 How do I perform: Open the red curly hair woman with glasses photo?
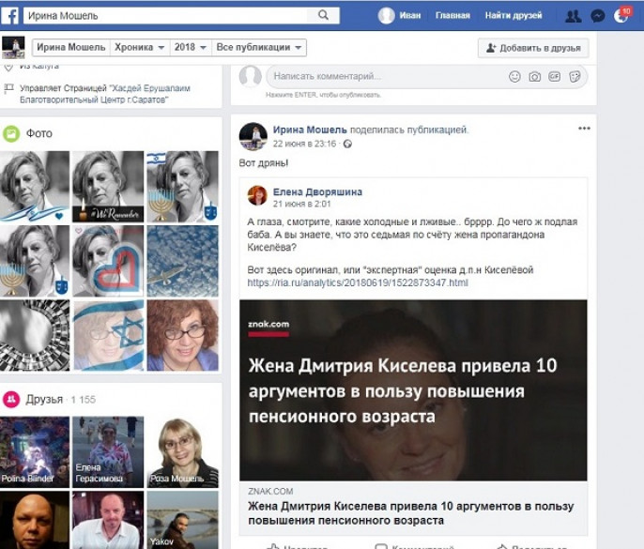click(183, 335)
